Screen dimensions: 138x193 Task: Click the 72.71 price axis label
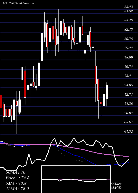tap(129, 94)
